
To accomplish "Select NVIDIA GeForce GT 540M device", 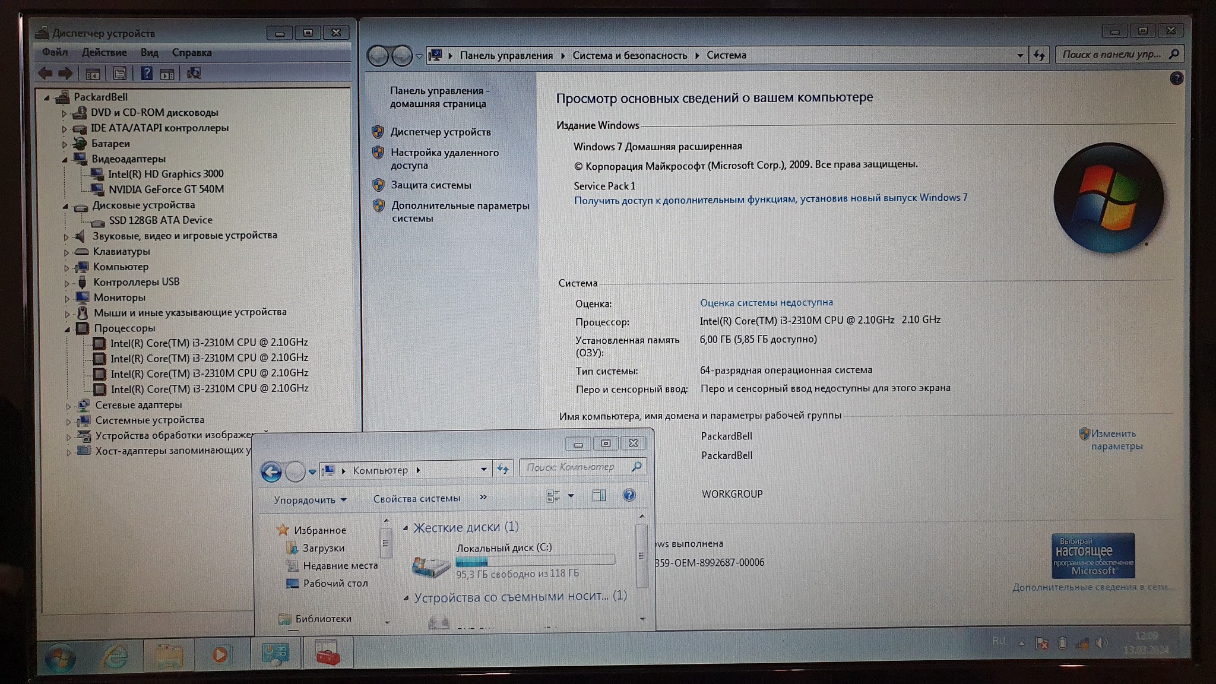I will point(166,189).
